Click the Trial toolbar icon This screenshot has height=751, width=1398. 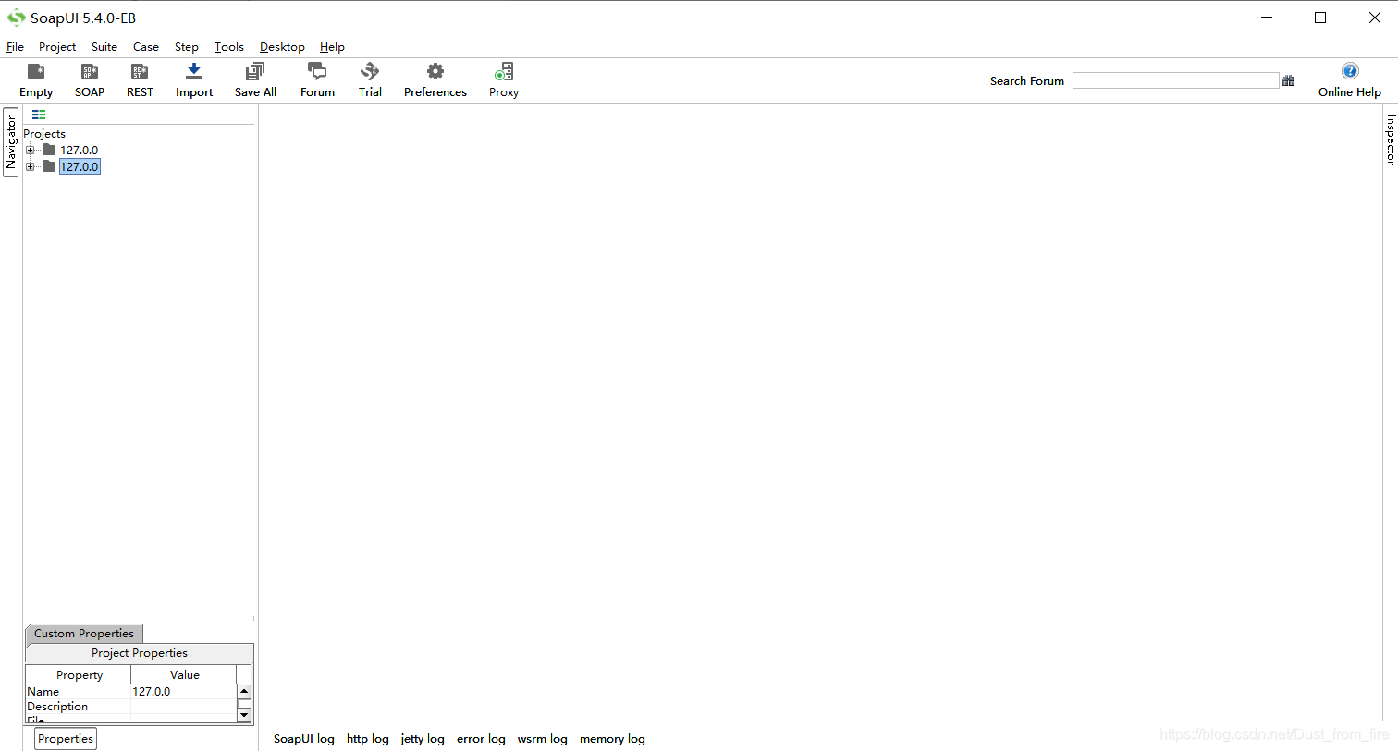(x=370, y=80)
